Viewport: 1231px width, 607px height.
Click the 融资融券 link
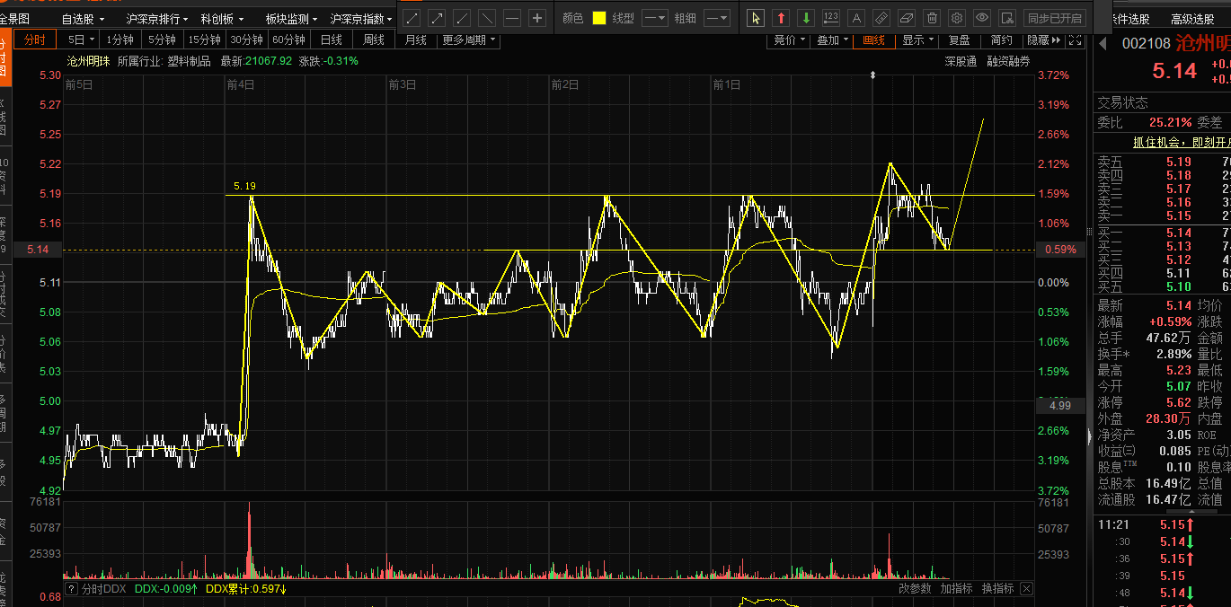[1008, 61]
